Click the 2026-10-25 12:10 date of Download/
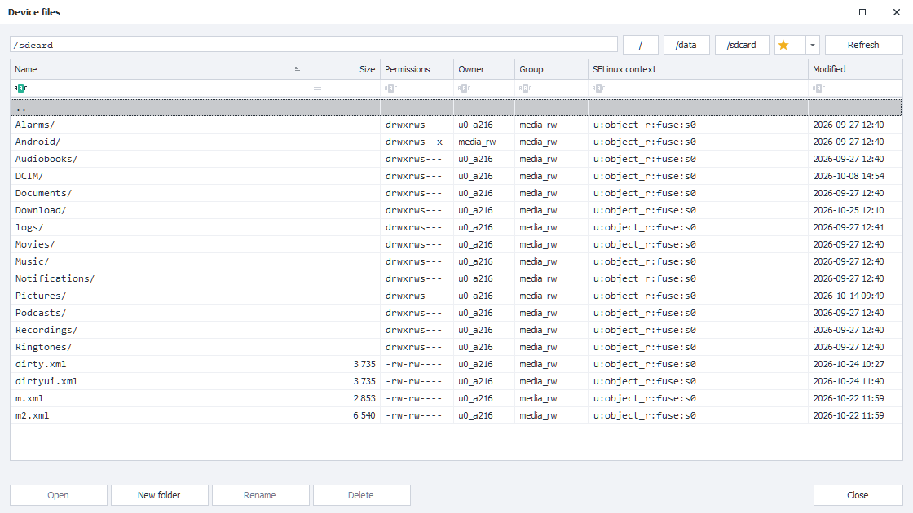This screenshot has width=913, height=513. click(x=849, y=210)
